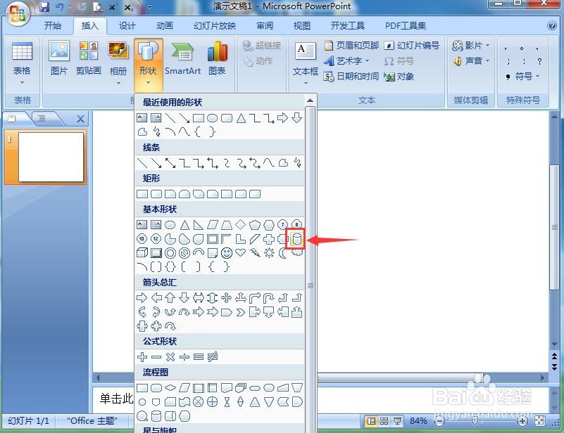Viewport: 564px width, 433px height.
Task: Select the smiley face shape
Action: pyautogui.click(x=227, y=253)
